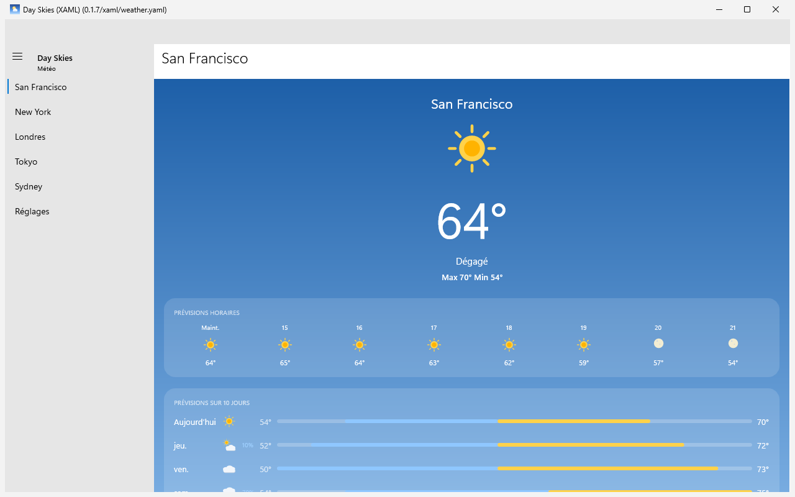Click the sun icon under hour 17
Image resolution: width=795 pixels, height=497 pixels.
434,345
